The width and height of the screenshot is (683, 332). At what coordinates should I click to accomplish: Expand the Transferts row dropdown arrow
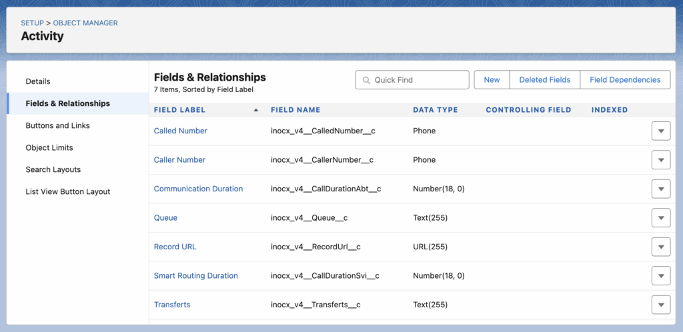[x=660, y=305]
